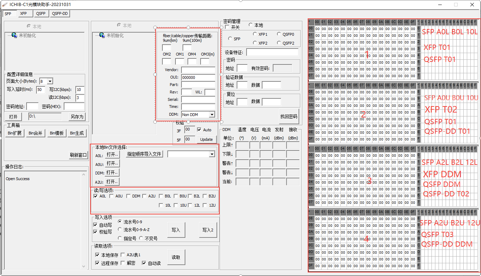
Task: Toggle the Auto checksum checkbox
Action: [x=199, y=130]
